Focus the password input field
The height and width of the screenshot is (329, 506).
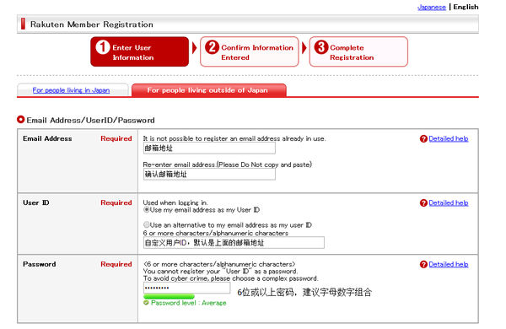click(x=187, y=288)
